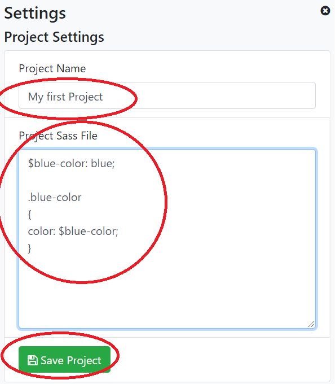Click the "Settings" title heading
The image size is (336, 384).
(x=35, y=13)
